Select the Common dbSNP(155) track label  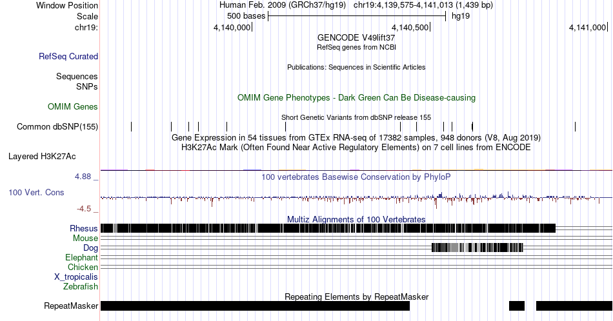tap(57, 126)
